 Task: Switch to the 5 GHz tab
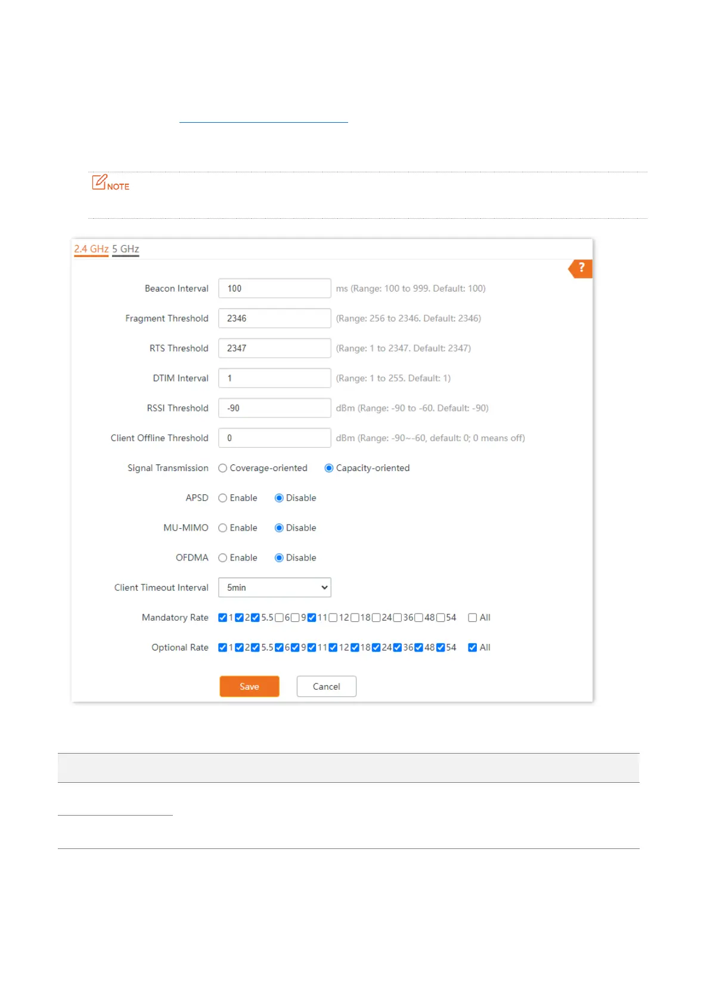coord(125,249)
